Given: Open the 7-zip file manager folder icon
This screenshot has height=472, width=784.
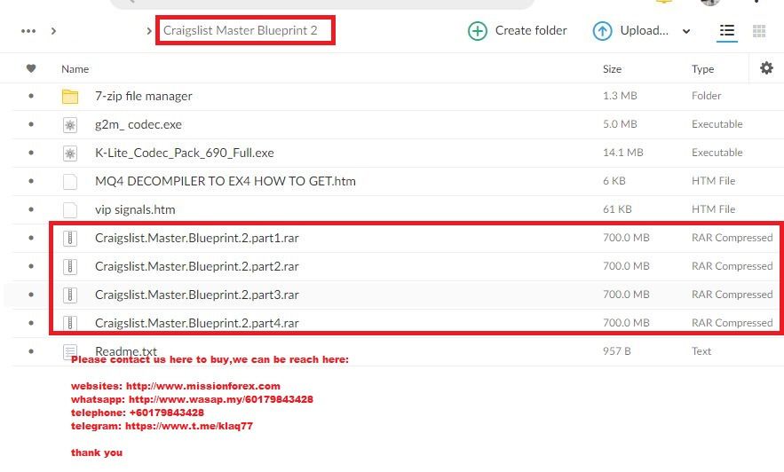Looking at the screenshot, I should [70, 97].
